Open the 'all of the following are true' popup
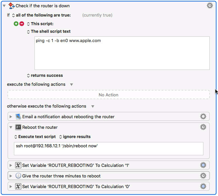 tap(41, 15)
